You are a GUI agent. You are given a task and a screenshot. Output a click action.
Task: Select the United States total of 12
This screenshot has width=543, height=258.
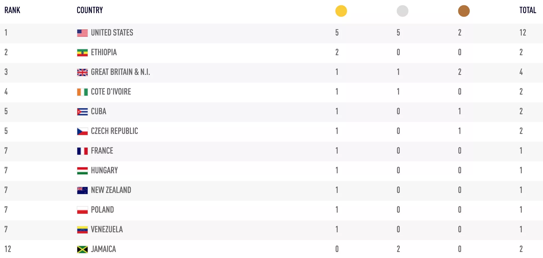tap(523, 33)
